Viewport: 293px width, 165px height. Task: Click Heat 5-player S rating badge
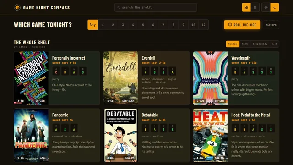pyautogui.click(x=271, y=128)
